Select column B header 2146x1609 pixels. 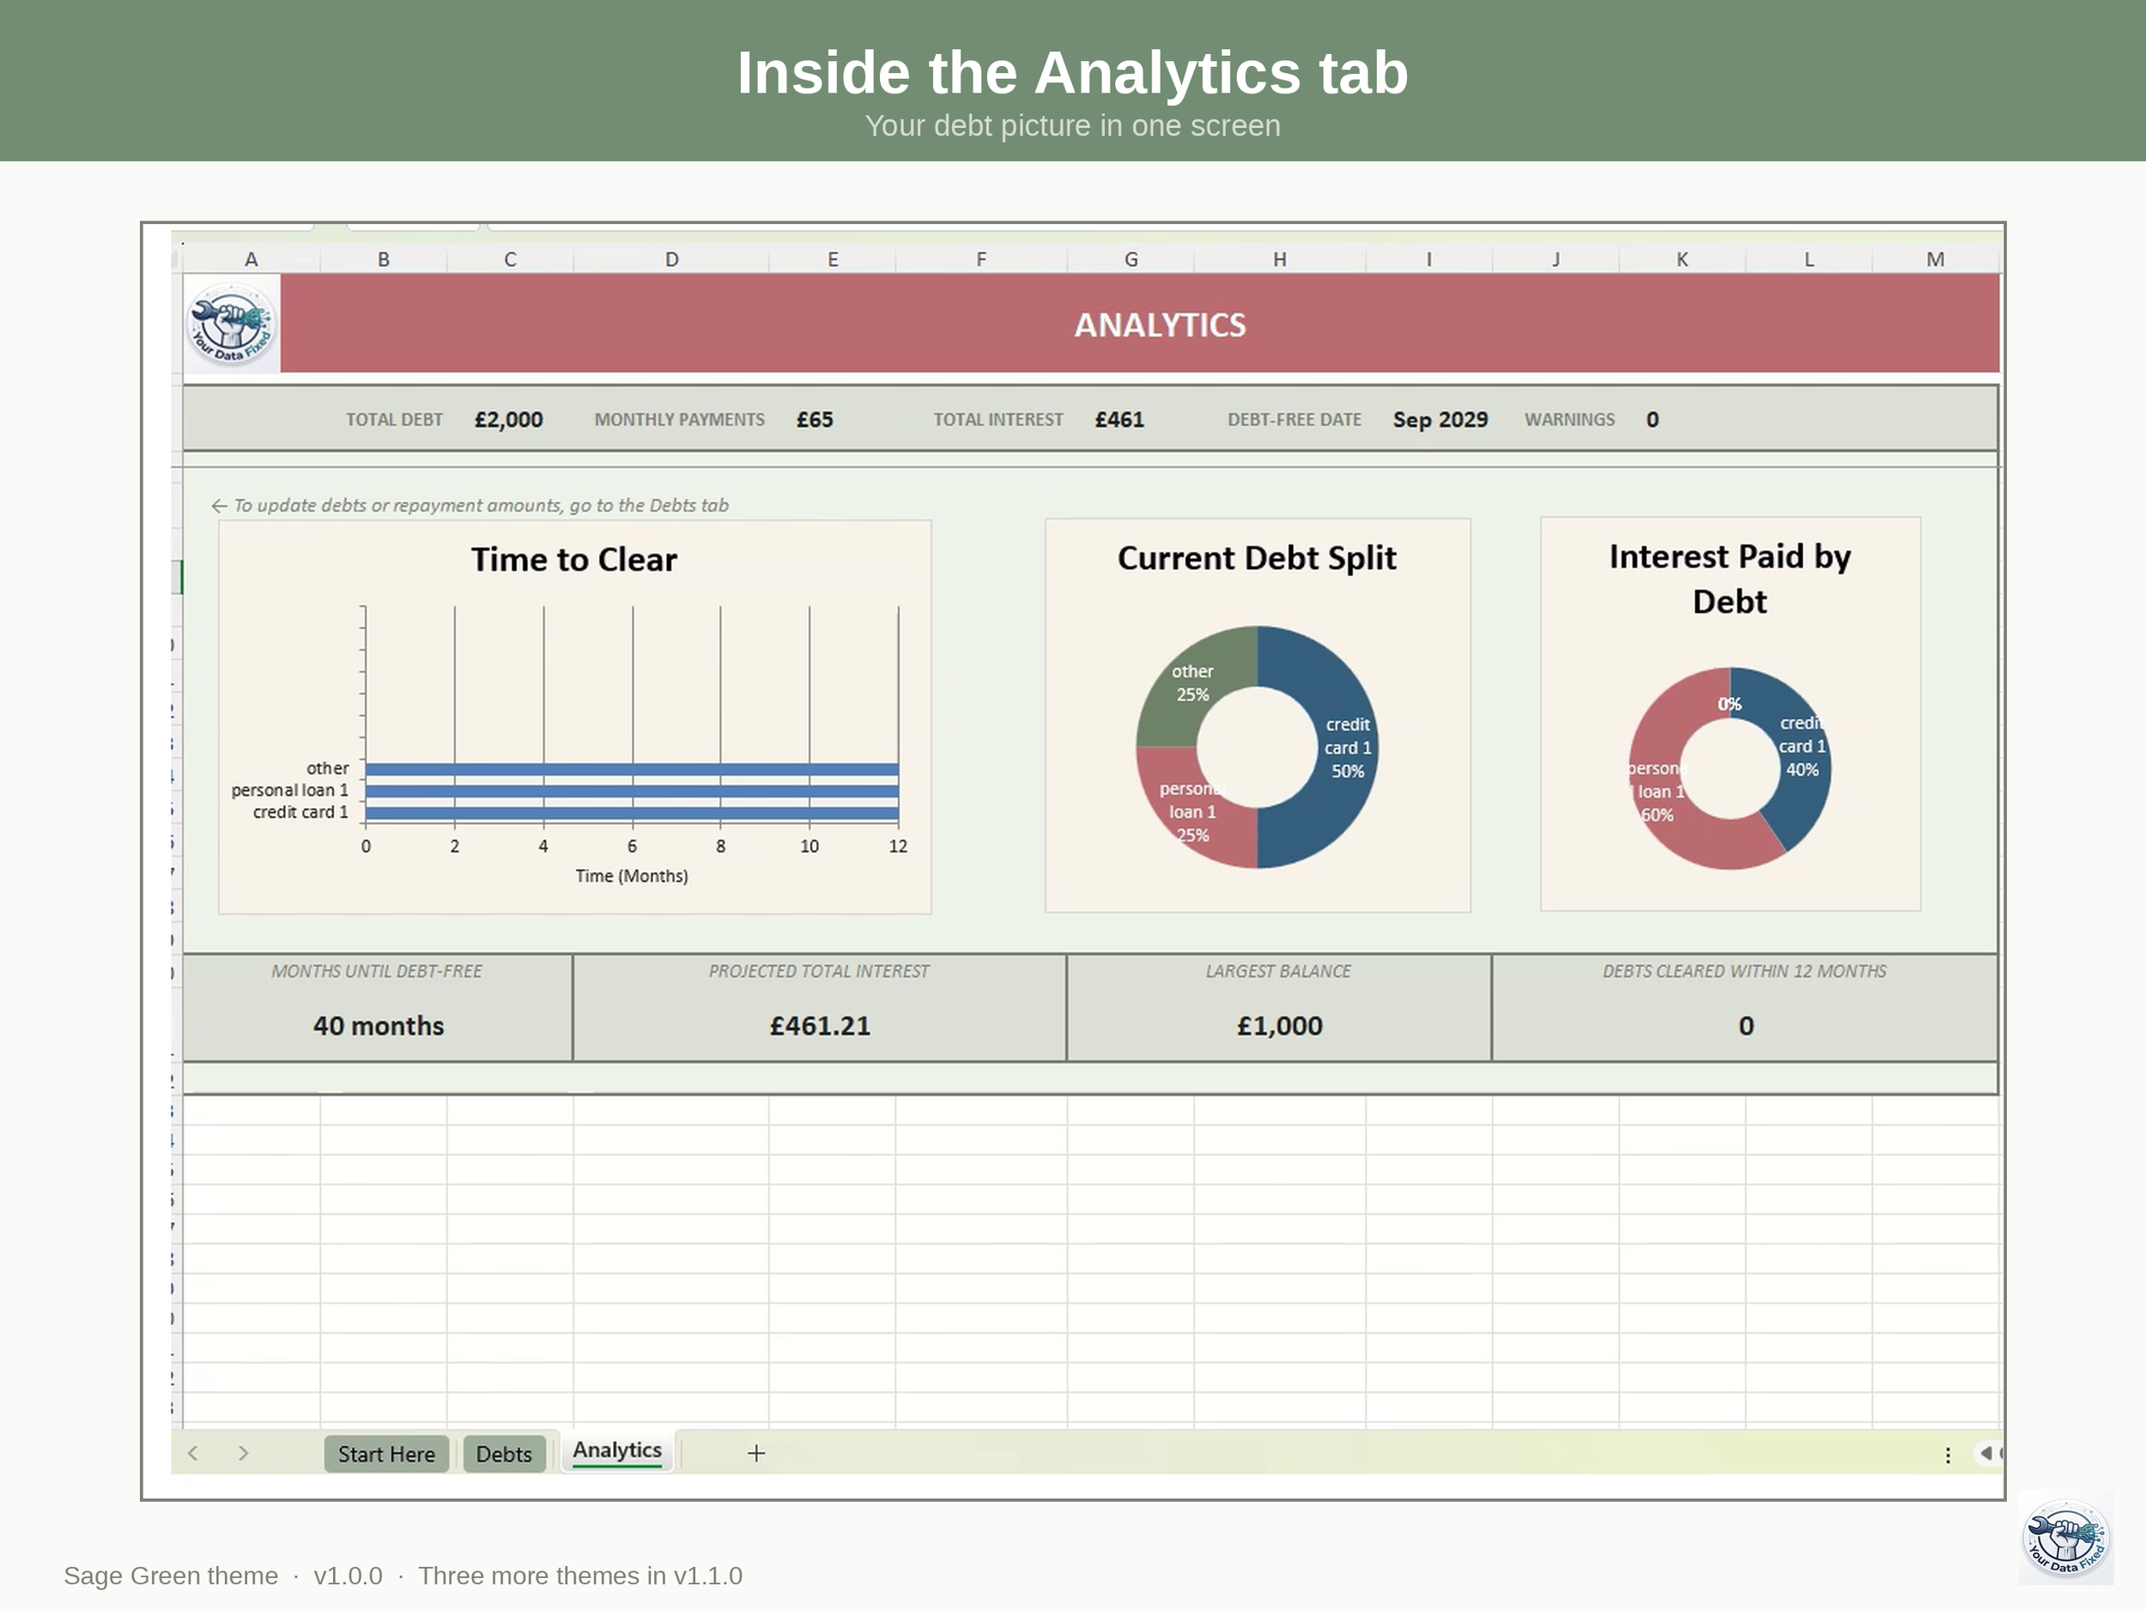coord(383,259)
